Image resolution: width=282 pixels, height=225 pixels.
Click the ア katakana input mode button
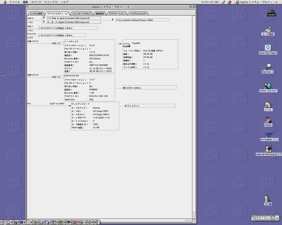point(263,218)
